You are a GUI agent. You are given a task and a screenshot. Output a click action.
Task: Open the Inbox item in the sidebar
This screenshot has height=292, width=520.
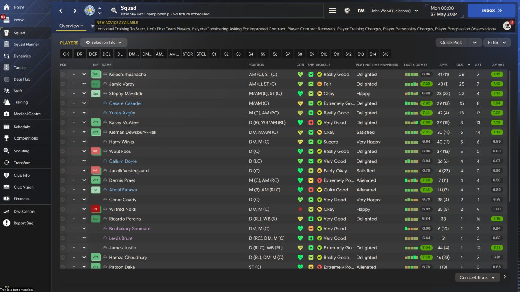26,20
